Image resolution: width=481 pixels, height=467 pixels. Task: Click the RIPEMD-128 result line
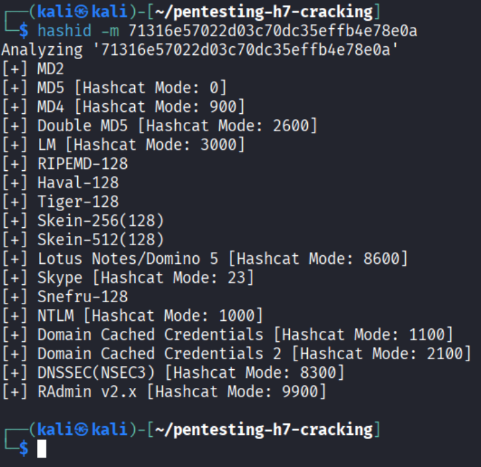tap(65, 164)
